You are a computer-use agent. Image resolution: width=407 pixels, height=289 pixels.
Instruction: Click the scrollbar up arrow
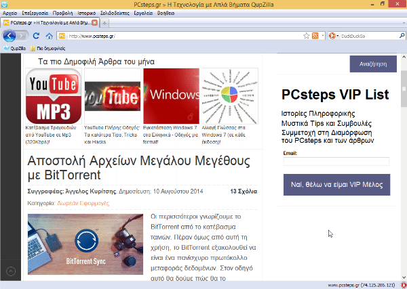coord(404,56)
